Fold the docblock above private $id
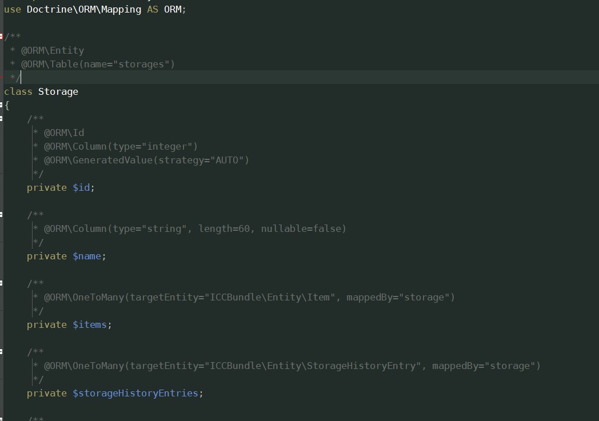This screenshot has height=421, width=599. tap(1, 119)
